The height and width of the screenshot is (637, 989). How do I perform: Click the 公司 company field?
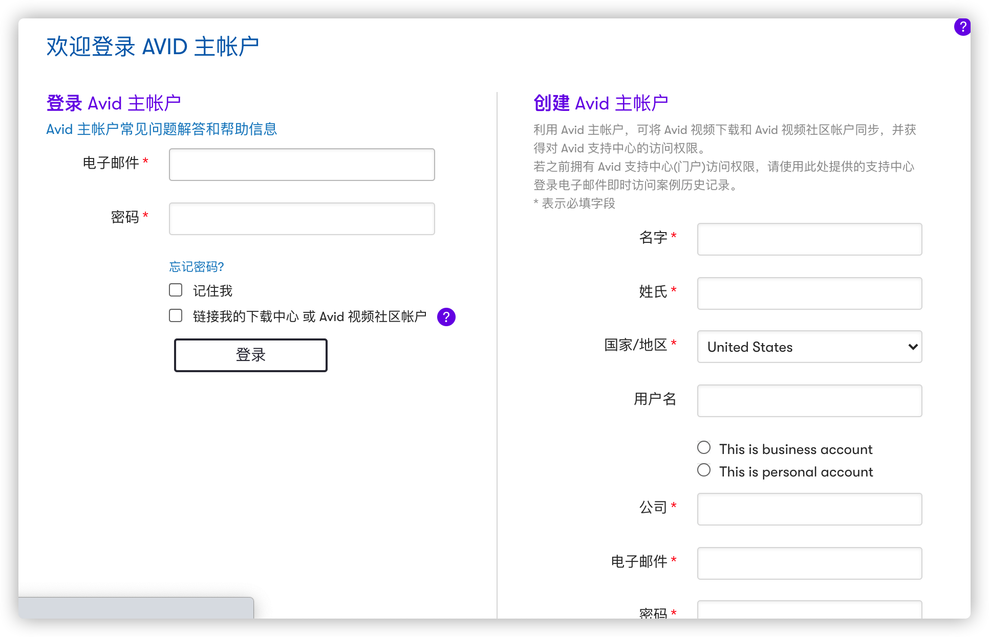tap(809, 509)
